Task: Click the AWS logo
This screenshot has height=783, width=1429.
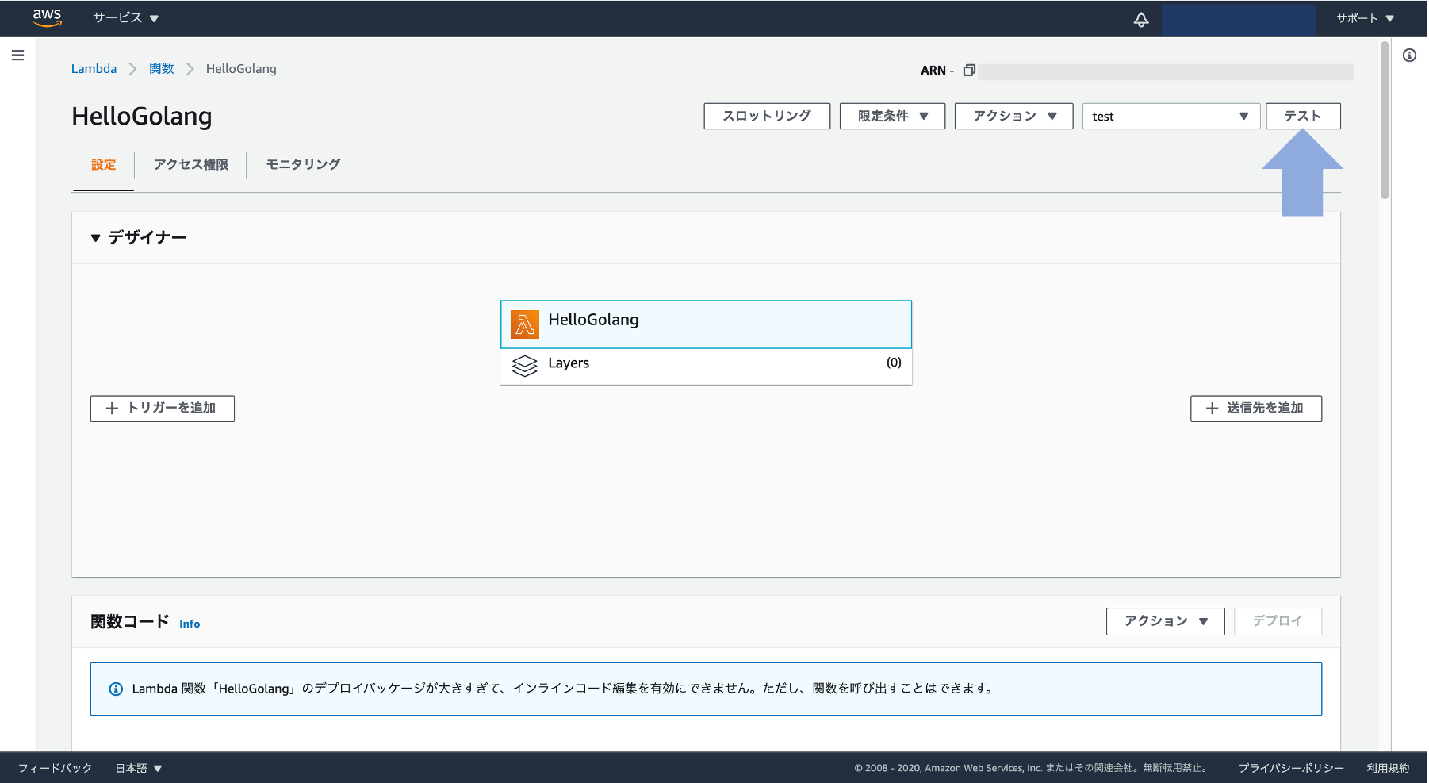Action: pos(47,17)
